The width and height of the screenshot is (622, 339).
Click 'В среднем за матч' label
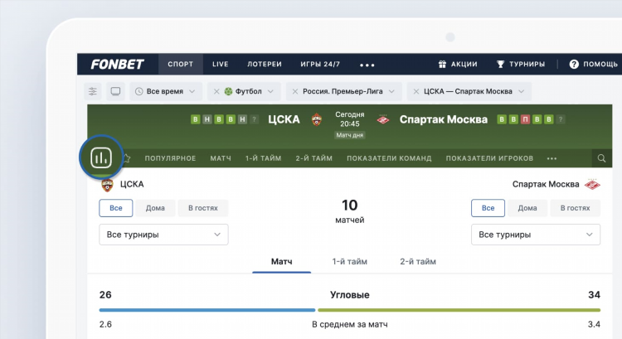349,324
